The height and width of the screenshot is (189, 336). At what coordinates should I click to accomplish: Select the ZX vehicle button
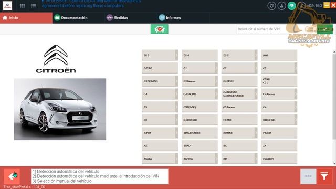279,146
